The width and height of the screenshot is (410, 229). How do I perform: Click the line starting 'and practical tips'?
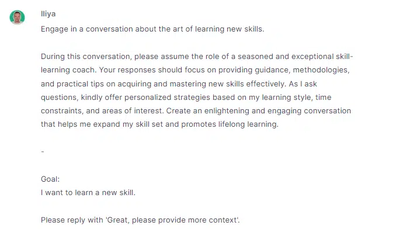179,84
